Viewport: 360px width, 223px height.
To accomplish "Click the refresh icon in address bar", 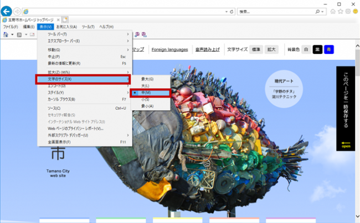I will [x=232, y=12].
